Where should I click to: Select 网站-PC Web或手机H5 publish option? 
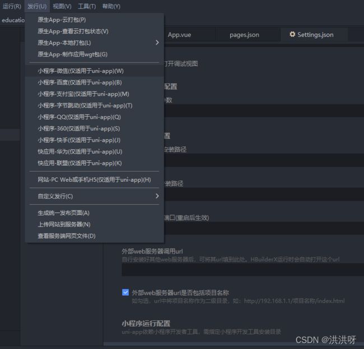click(x=95, y=180)
